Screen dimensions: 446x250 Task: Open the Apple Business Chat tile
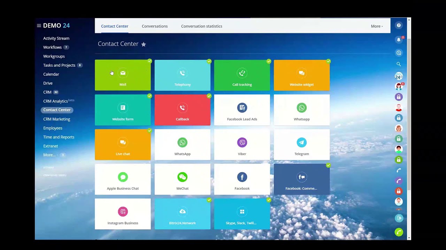click(123, 179)
